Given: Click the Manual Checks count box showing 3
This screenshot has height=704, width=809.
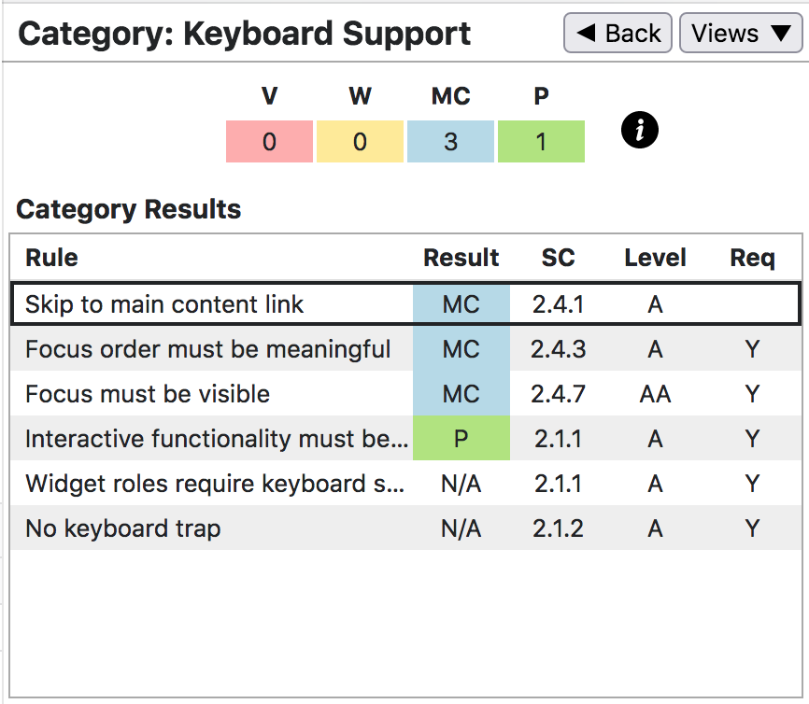Looking at the screenshot, I should [x=450, y=142].
